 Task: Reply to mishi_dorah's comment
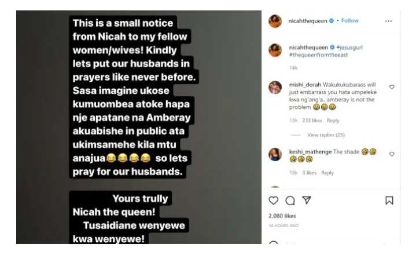click(x=333, y=121)
